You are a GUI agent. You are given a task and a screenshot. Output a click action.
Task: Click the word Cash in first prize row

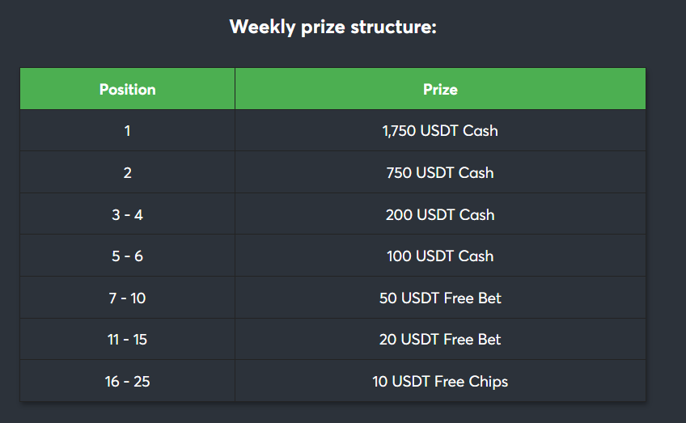[x=481, y=130]
